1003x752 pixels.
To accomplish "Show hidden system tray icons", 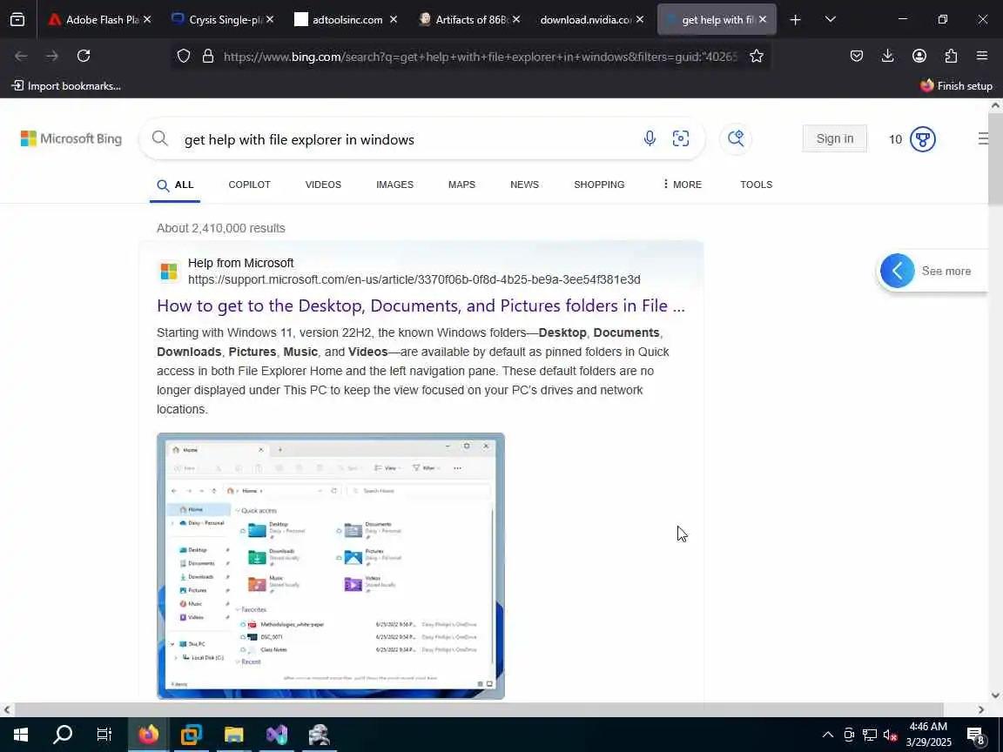I will click(828, 735).
